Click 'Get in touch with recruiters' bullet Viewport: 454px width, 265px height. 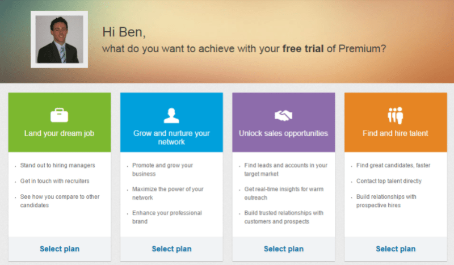point(54,181)
